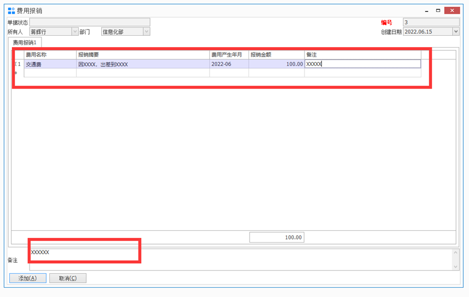Screen dimensions: 469x297
Task: Click the 报销摘要 column header
Action: (142, 54)
